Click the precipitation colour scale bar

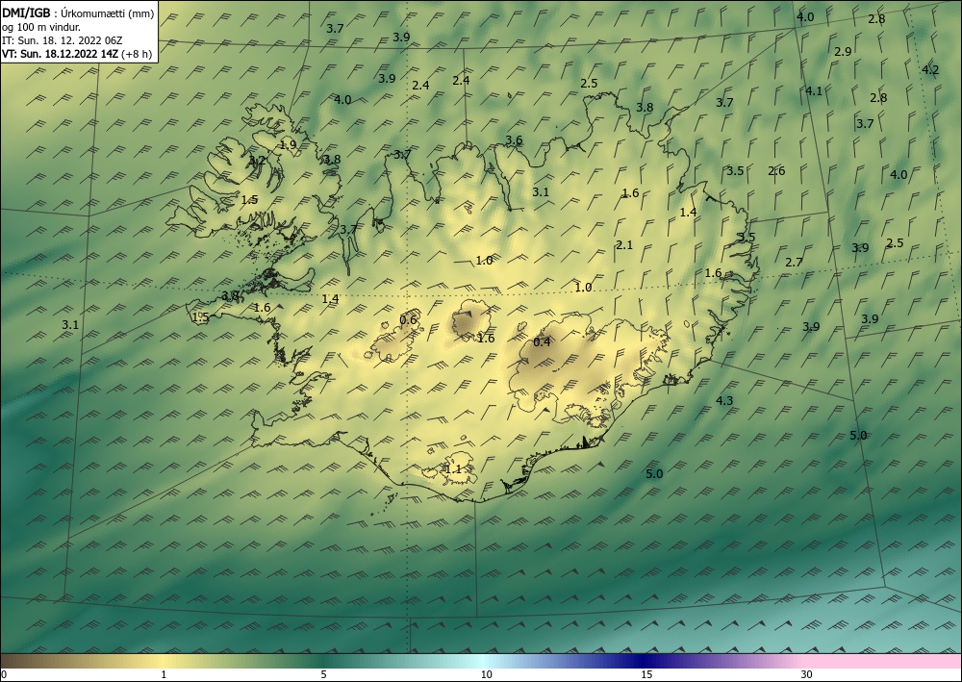click(481, 661)
